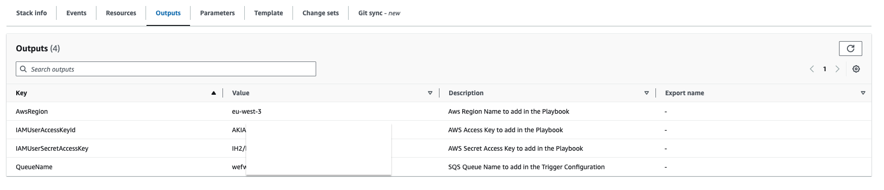Switch to the Stack info tab
Image resolution: width=884 pixels, height=190 pixels.
click(x=32, y=13)
